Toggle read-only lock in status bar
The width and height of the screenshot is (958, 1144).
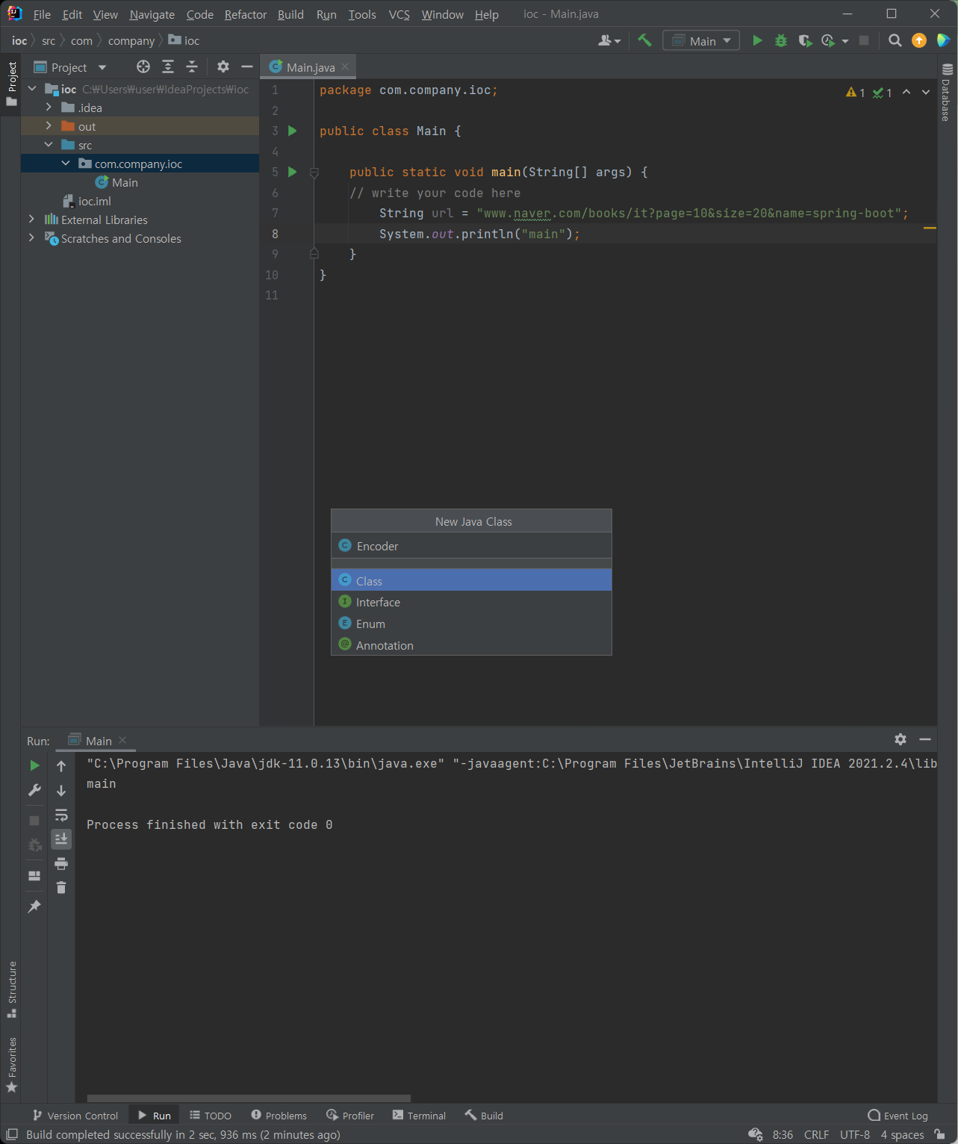tap(940, 1134)
